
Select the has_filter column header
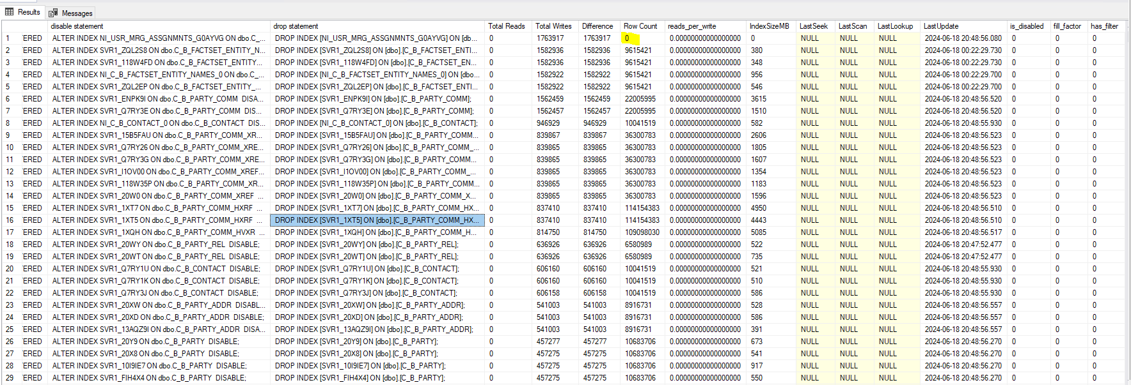(1106, 26)
